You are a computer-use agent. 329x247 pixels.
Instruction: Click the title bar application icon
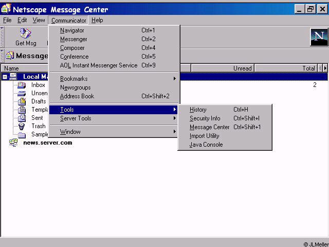6,9
